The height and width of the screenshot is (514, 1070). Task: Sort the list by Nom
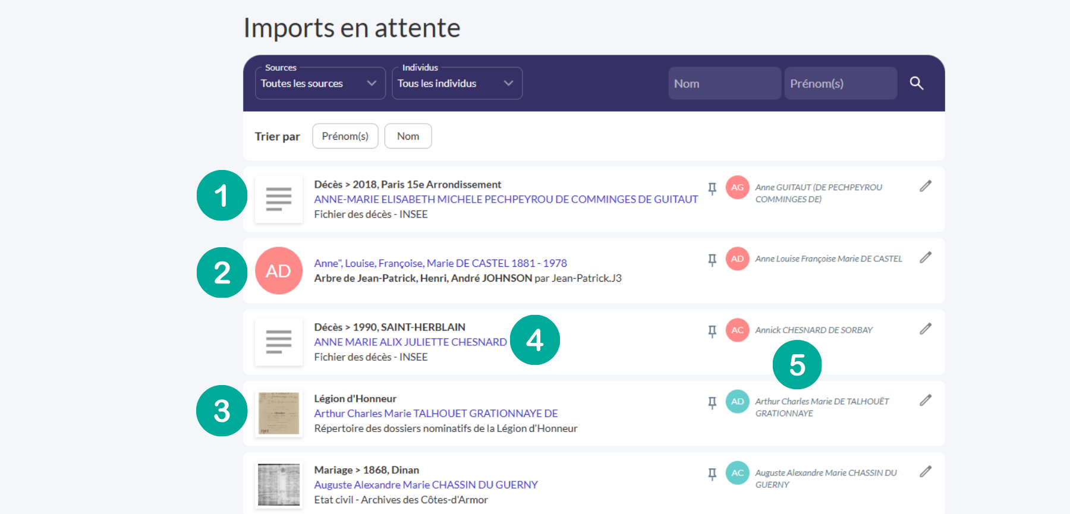click(408, 136)
